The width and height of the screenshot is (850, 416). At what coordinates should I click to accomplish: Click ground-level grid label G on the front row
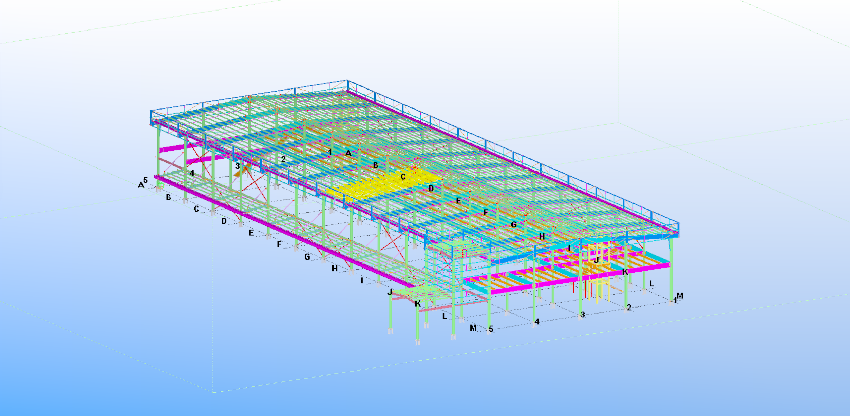(307, 257)
